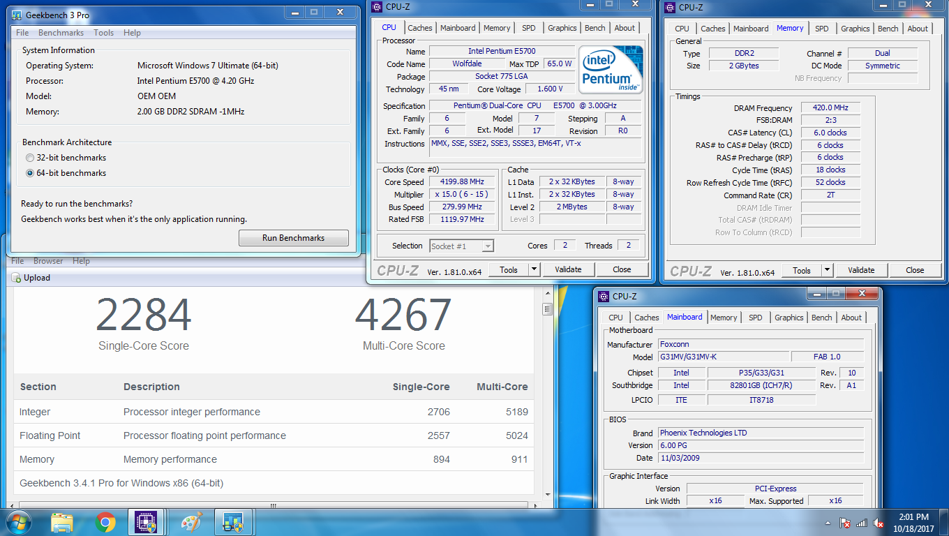Viewport: 949px width, 536px height.
Task: Expand Tools dropdown arrow in CPU window
Action: click(x=534, y=269)
